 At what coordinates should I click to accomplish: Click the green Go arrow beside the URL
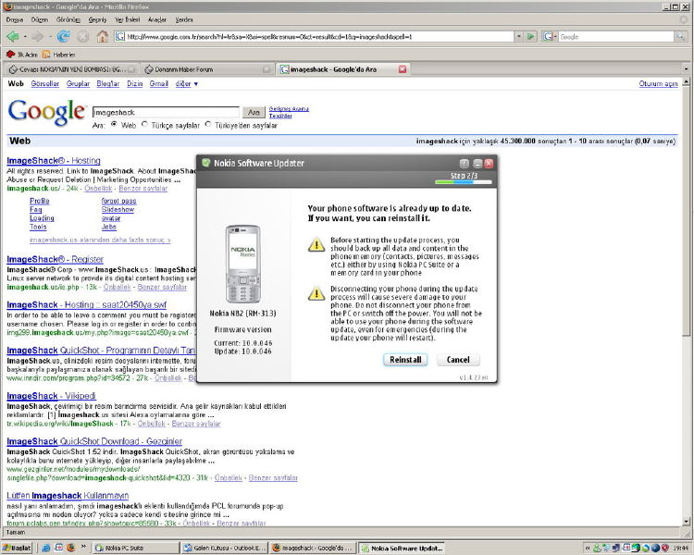pos(531,37)
